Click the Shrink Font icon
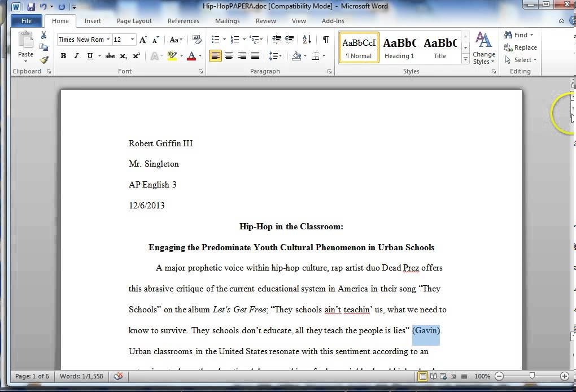Screen dimensions: 576x392 click(156, 40)
